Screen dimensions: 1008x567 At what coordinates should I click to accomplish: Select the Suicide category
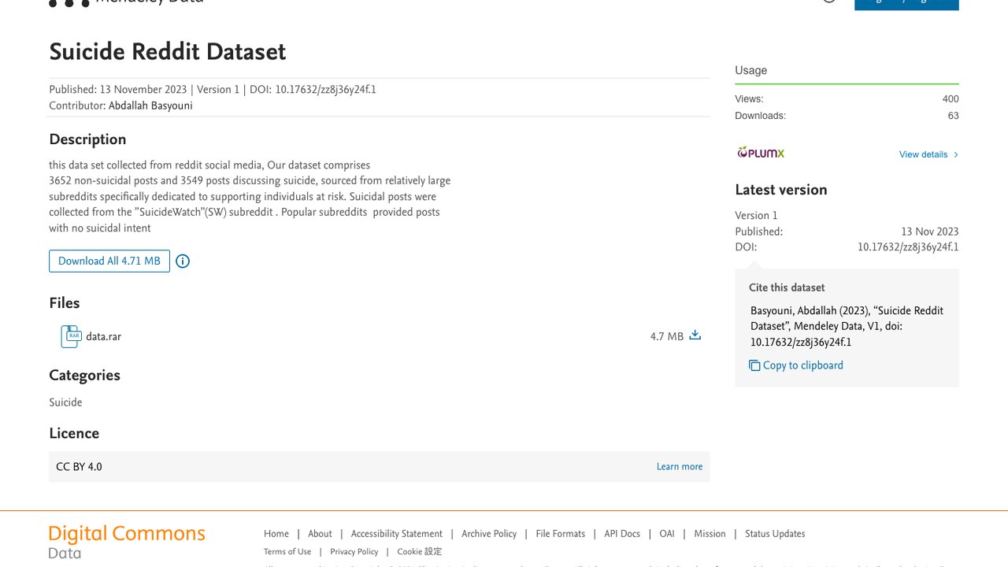[x=65, y=402]
